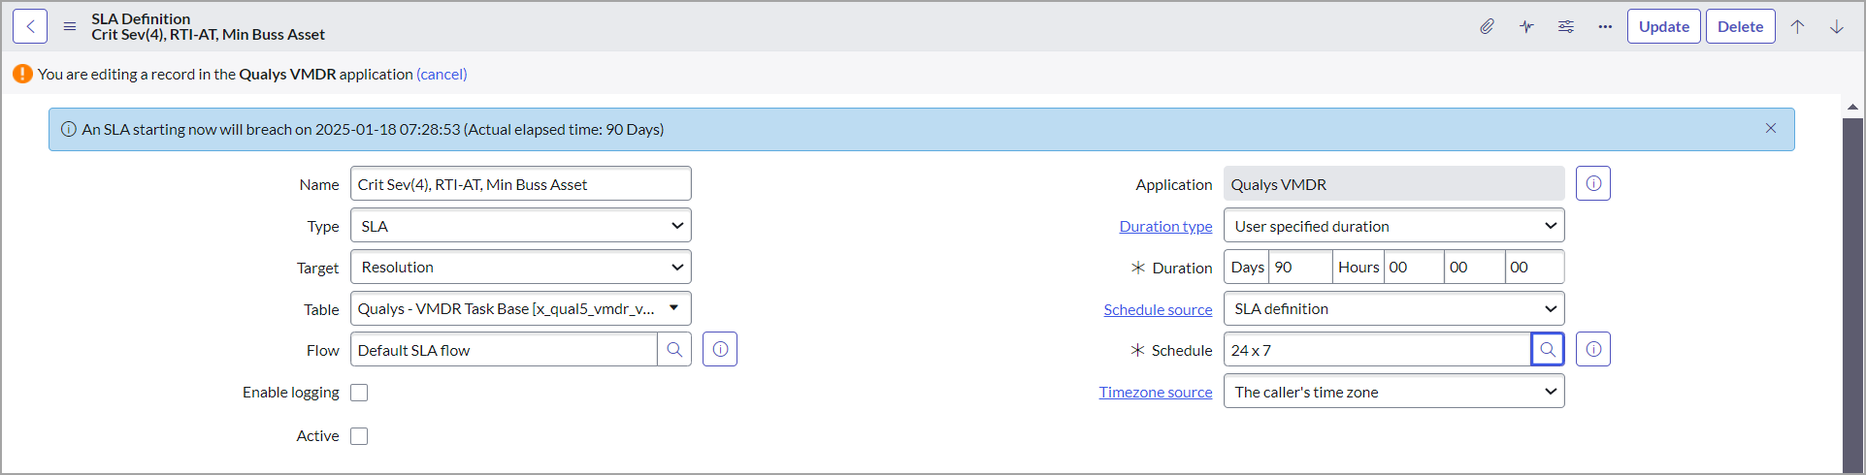
Task: Click the Schedule lookup magnifier icon
Action: pyautogui.click(x=1548, y=350)
